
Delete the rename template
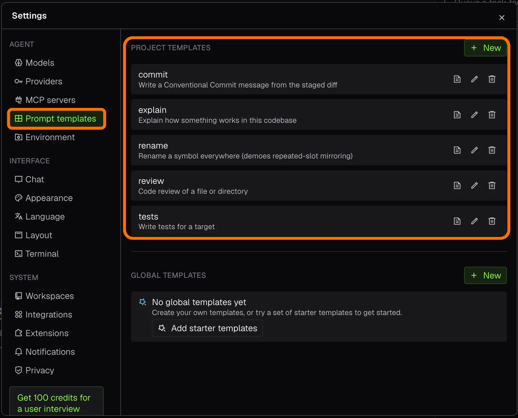492,150
